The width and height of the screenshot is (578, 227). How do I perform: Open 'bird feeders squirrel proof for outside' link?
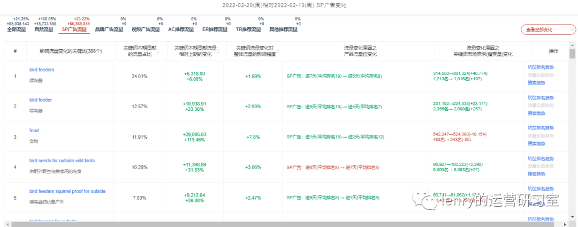click(x=67, y=191)
